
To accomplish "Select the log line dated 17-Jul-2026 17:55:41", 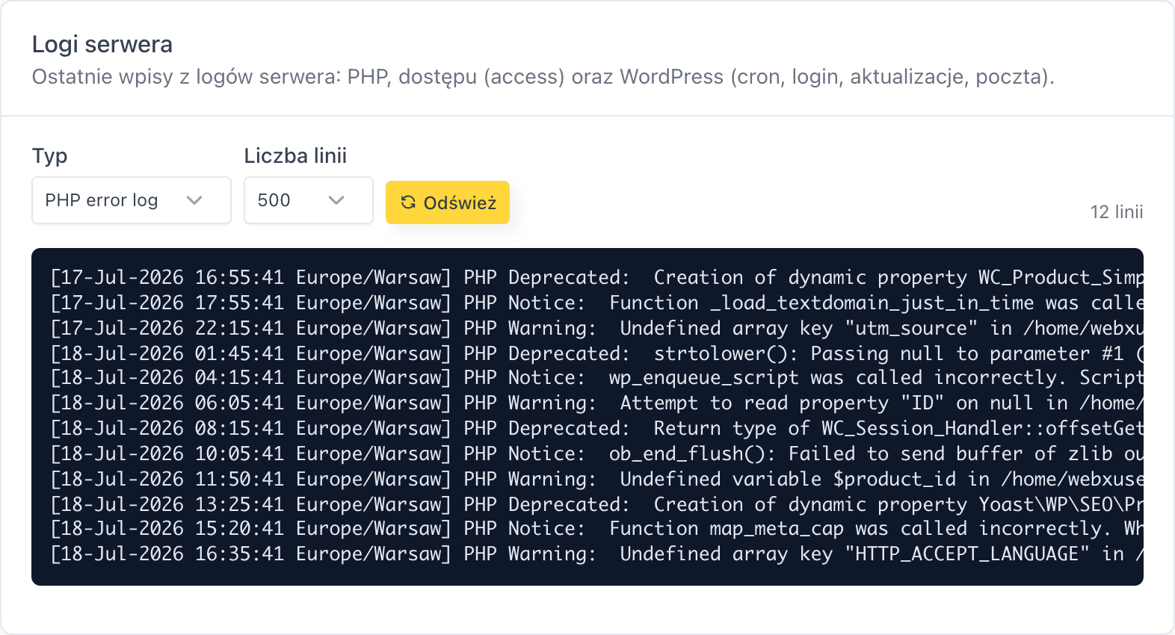I will tap(596, 303).
